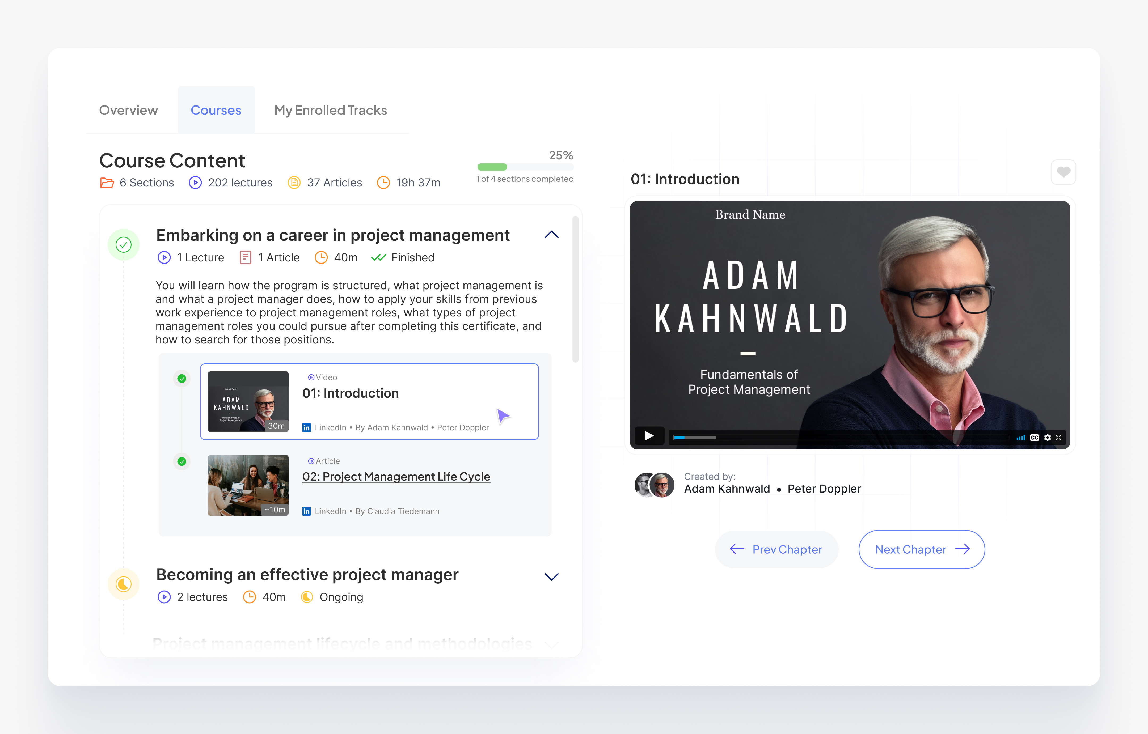1148x734 pixels.
Task: Expand the Becoming an effective project manager section
Action: click(552, 577)
